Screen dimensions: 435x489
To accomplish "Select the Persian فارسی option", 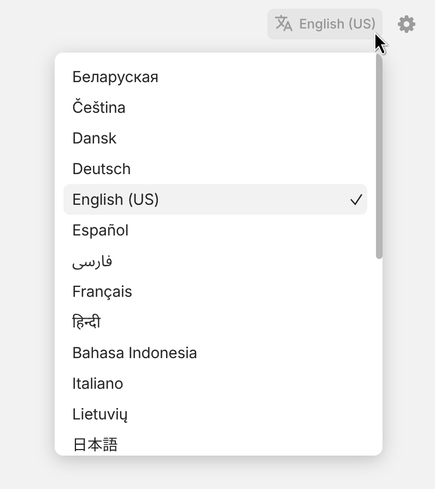I will [92, 261].
